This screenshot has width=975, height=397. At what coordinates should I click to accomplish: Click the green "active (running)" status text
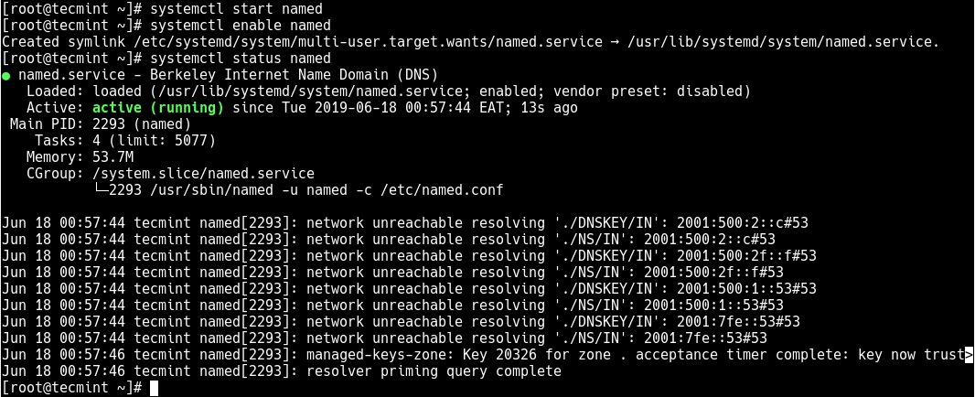(x=157, y=108)
